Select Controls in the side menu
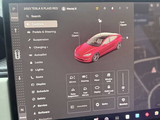 click(x=41, y=24)
